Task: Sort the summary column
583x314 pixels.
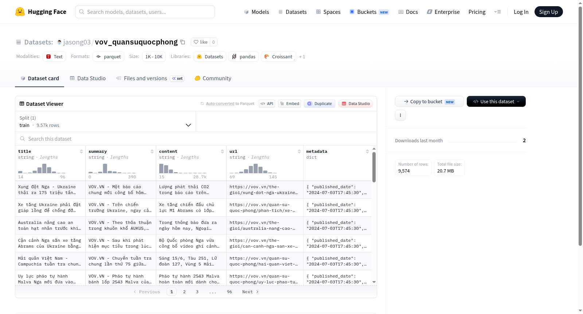Action: tap(152, 151)
